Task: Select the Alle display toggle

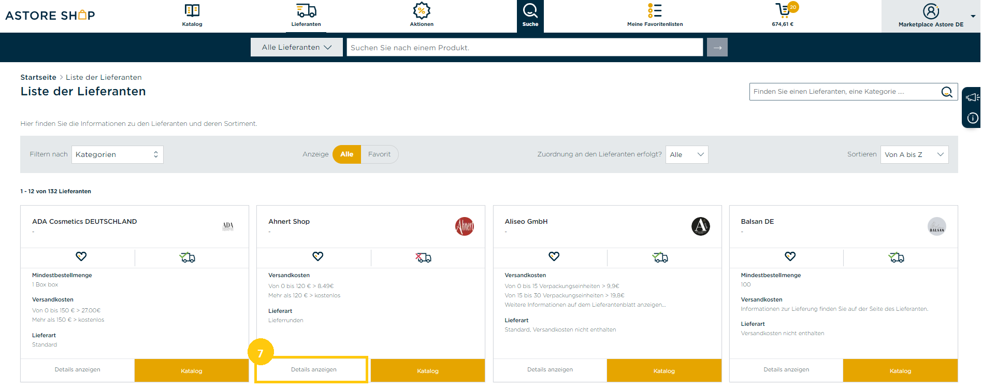Action: click(346, 154)
